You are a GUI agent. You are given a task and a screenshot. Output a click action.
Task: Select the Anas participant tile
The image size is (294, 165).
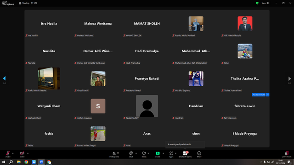[x=147, y=133]
